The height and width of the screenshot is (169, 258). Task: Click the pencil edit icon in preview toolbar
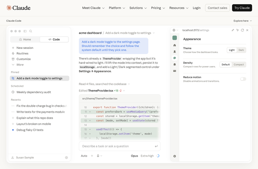click(233, 30)
